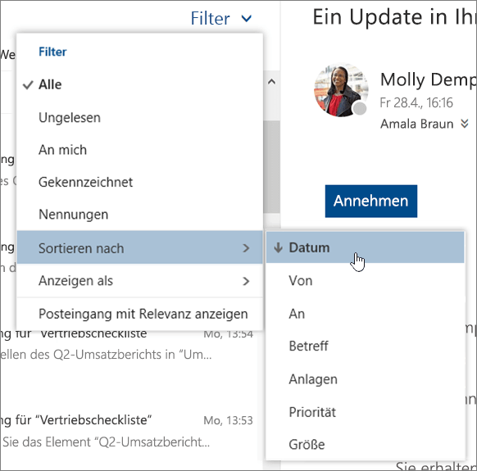Filter messages by An mich
477x471 pixels.
[139, 150]
